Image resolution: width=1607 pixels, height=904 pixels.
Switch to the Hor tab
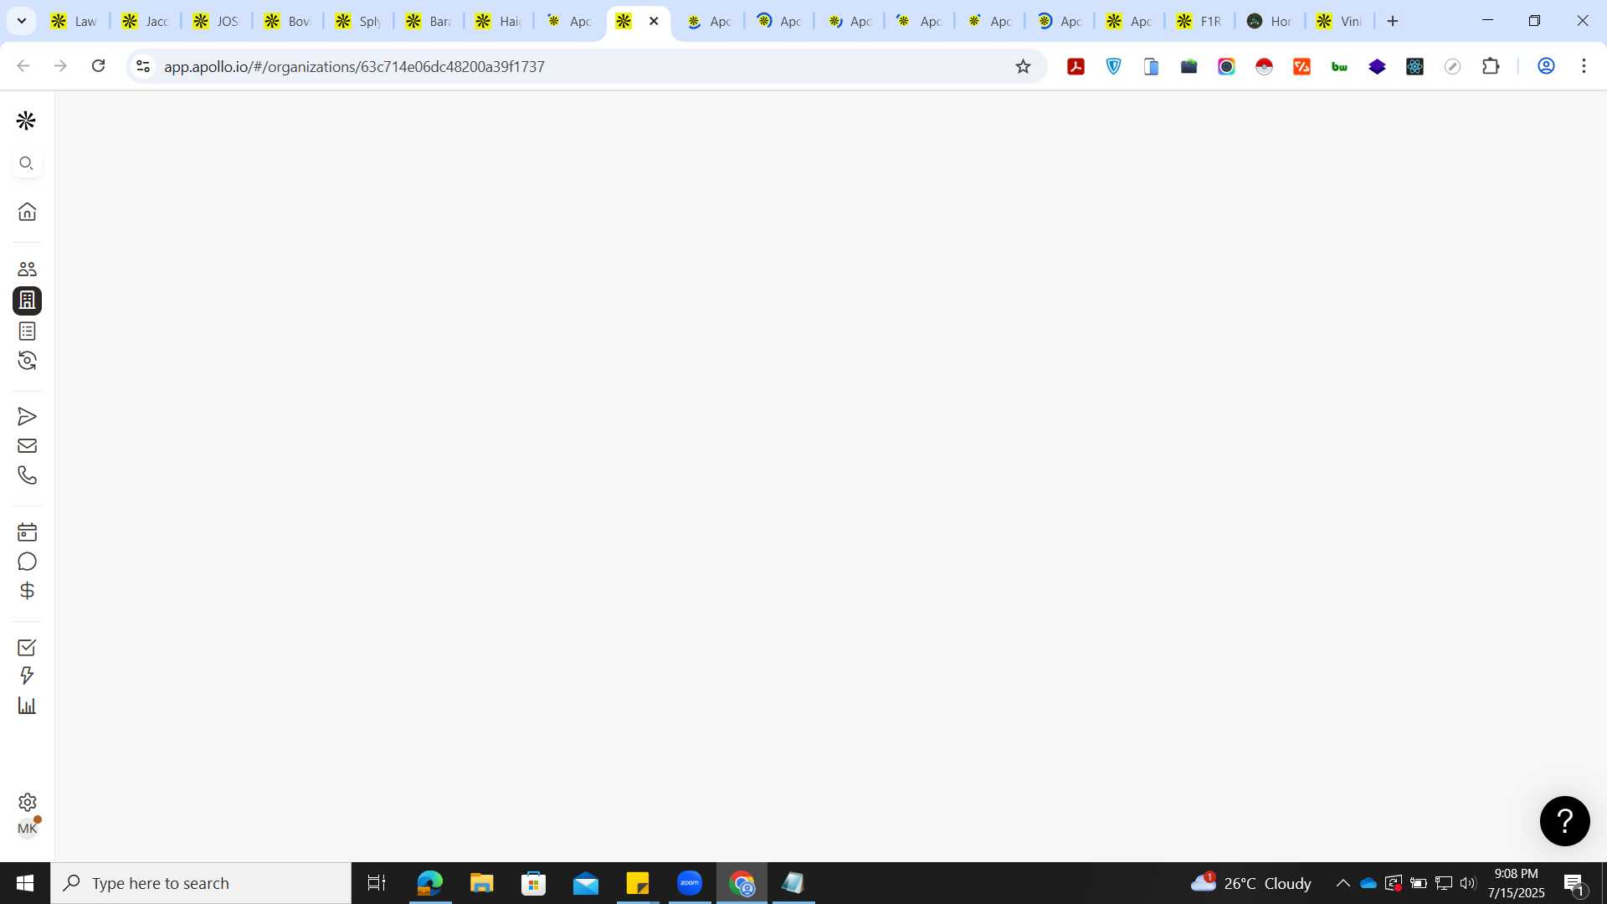pyautogui.click(x=1270, y=21)
